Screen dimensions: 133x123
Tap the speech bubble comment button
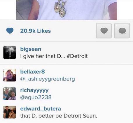(x=122, y=31)
